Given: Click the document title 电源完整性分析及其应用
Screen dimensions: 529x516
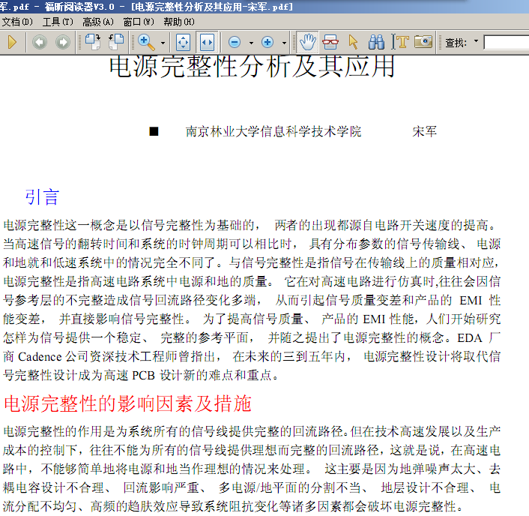Looking at the screenshot, I should [x=252, y=67].
